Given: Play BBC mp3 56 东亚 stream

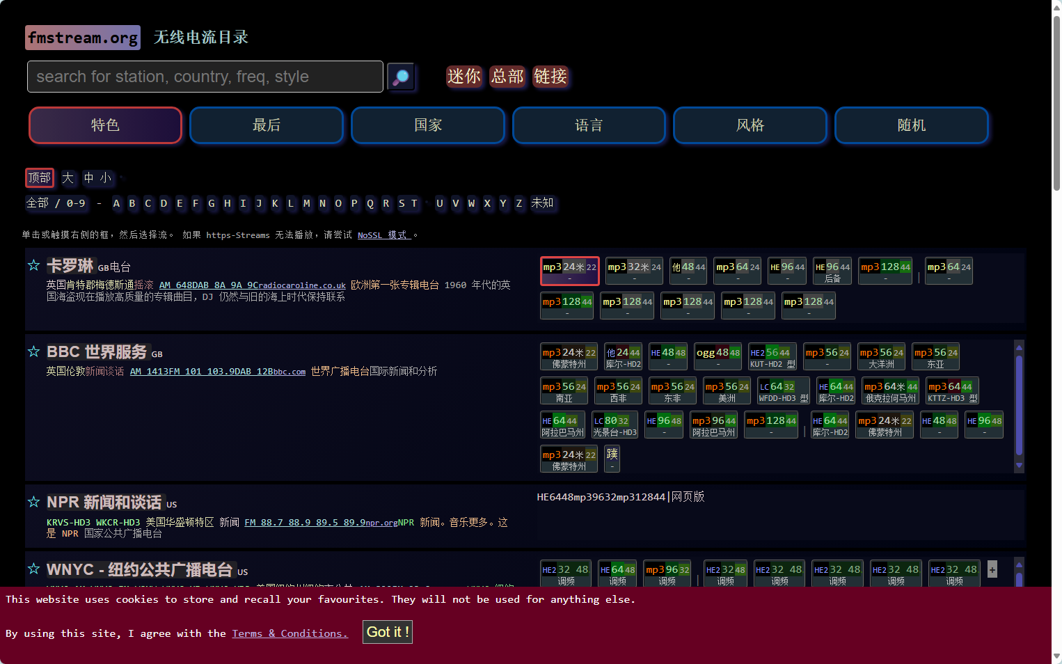Looking at the screenshot, I should [x=936, y=356].
